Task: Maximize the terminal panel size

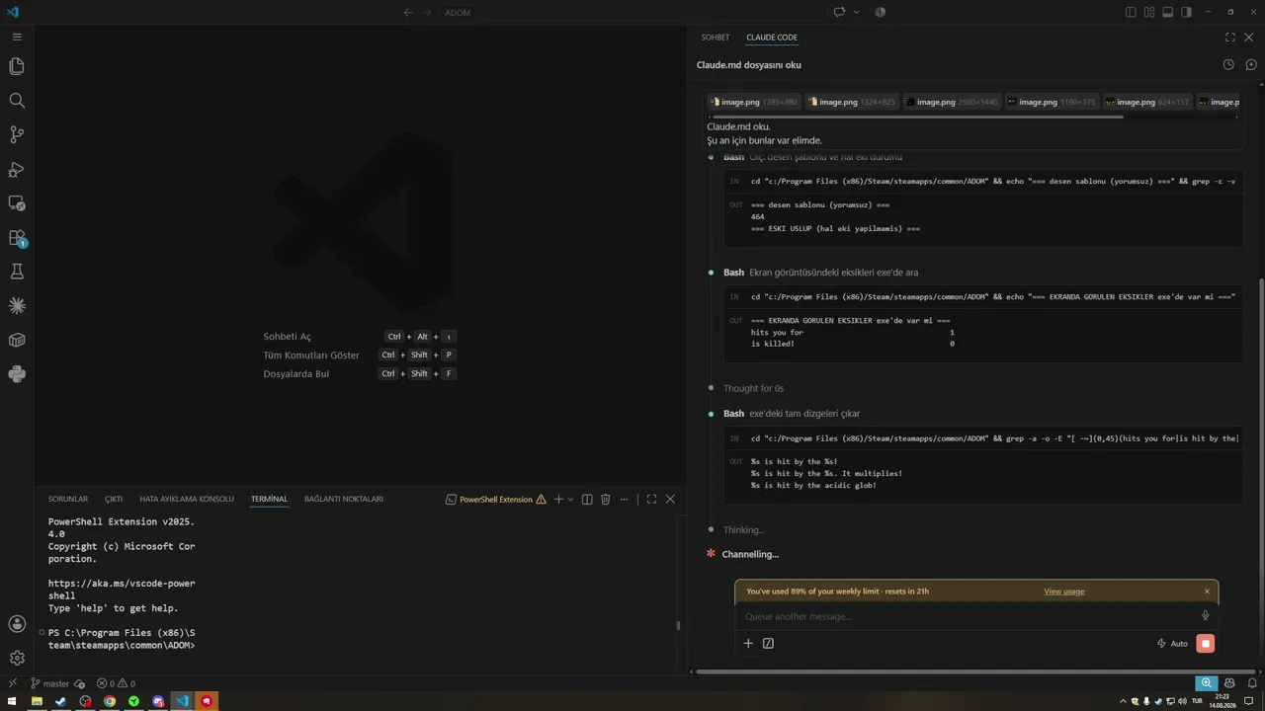Action: 651,500
